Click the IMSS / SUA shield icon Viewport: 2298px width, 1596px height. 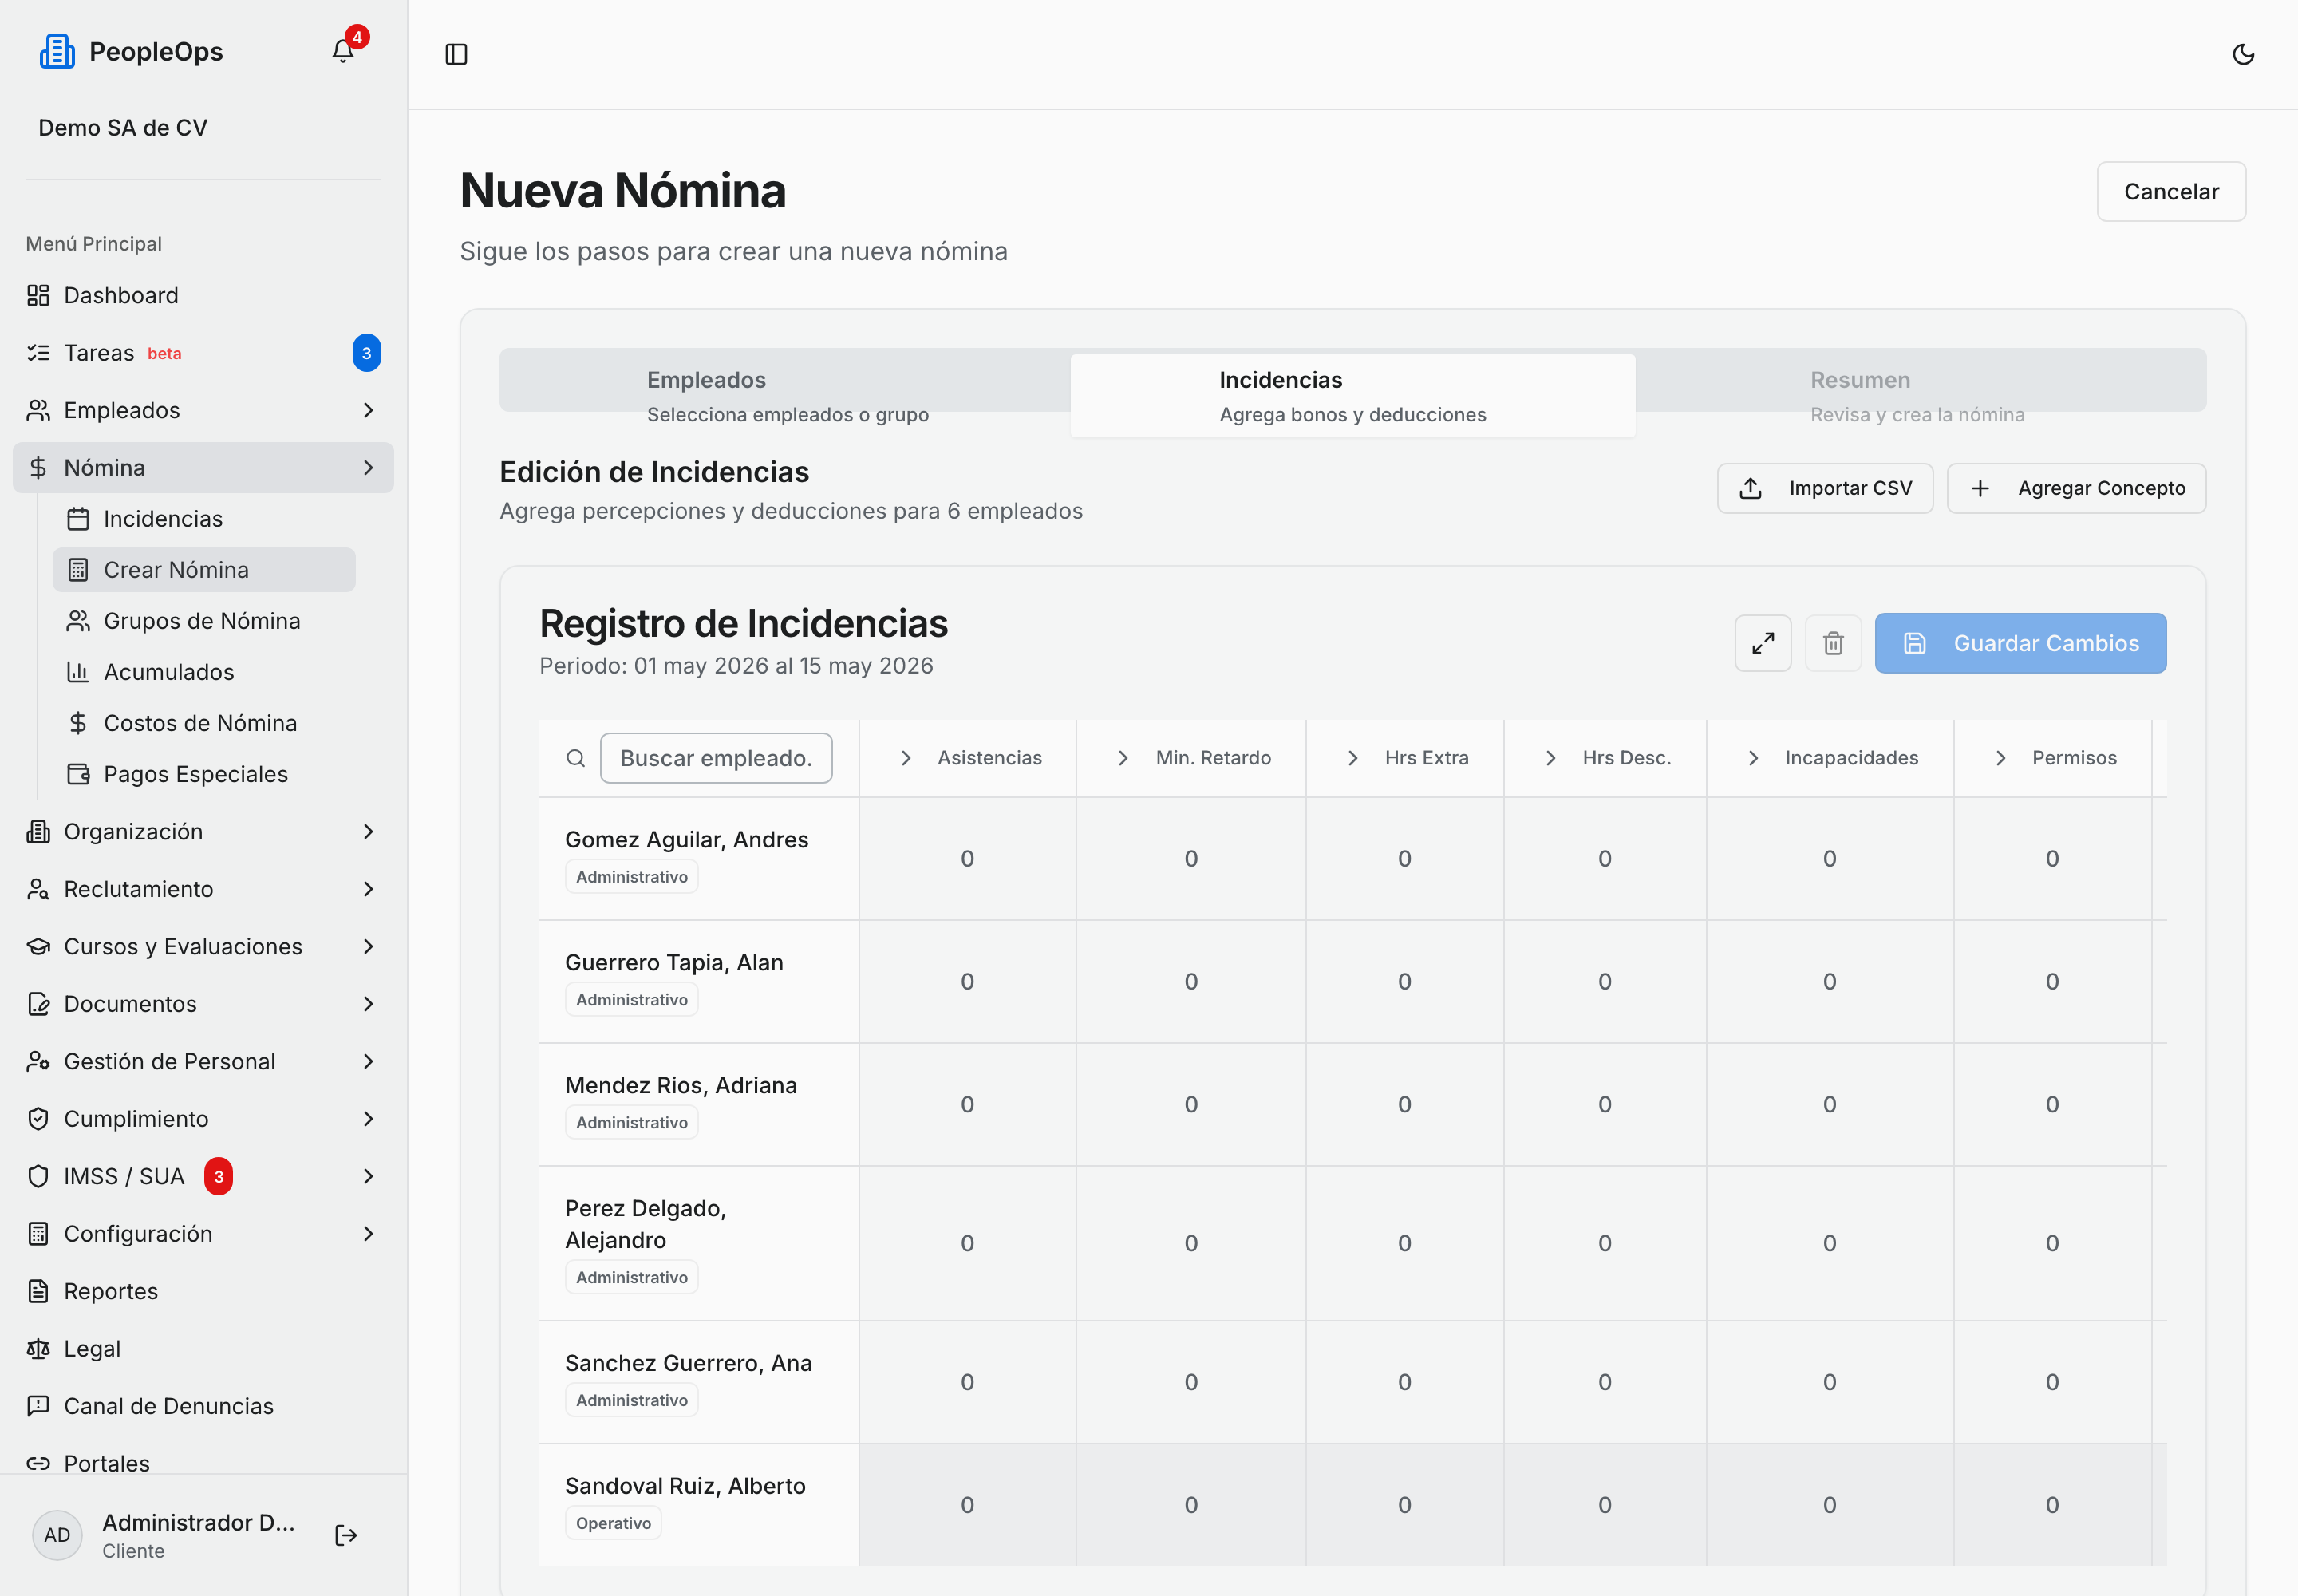tap(38, 1176)
